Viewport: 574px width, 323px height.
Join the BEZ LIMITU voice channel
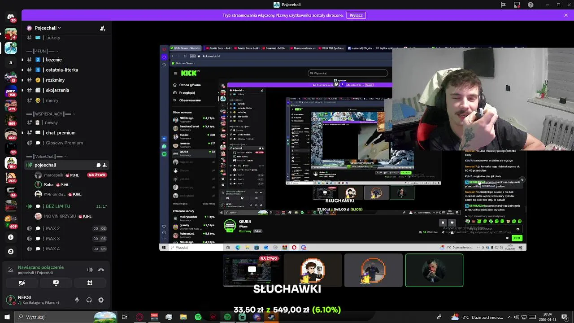tap(66, 206)
